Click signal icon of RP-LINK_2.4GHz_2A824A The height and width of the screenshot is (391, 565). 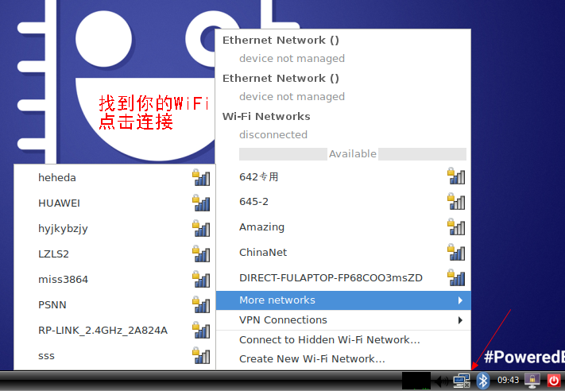click(x=201, y=330)
